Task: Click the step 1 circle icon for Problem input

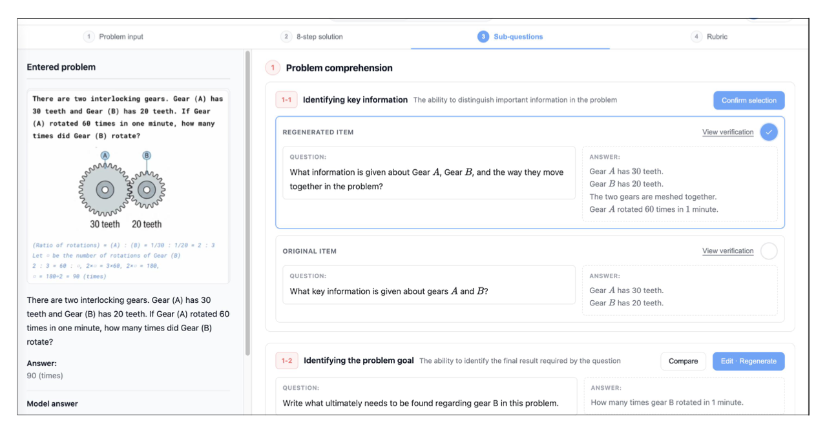Action: pos(89,37)
